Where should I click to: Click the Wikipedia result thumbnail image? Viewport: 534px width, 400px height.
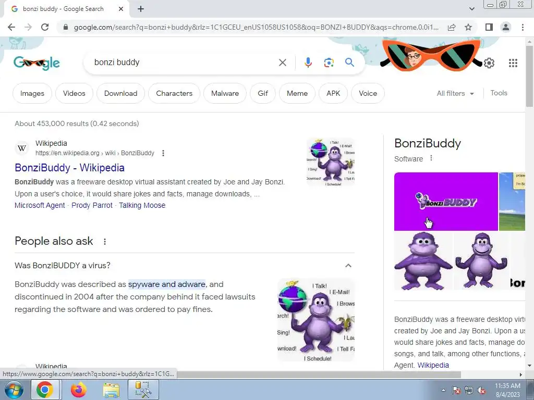[x=330, y=162]
